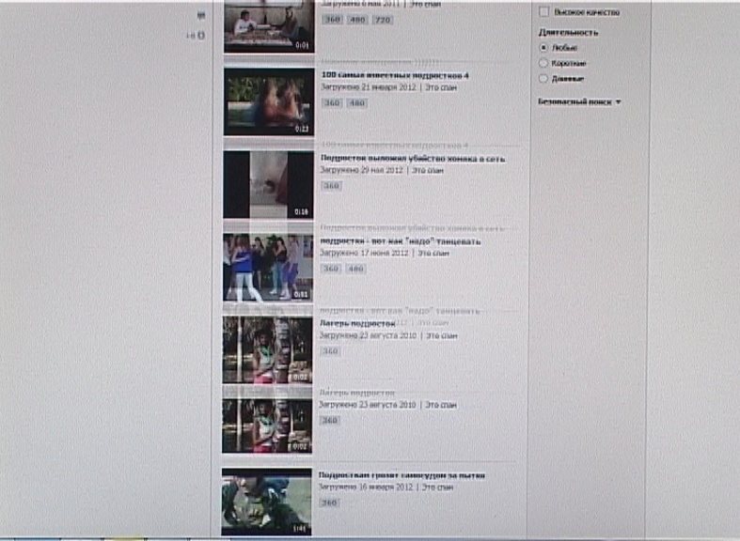The height and width of the screenshot is (541, 740).
Task: Choose the 720 quality badge
Action: tap(383, 20)
